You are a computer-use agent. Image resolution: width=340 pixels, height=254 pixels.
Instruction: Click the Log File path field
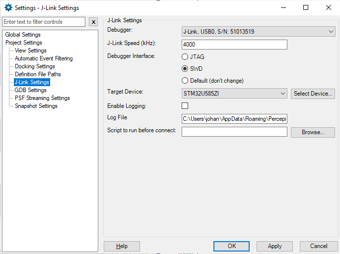click(234, 119)
